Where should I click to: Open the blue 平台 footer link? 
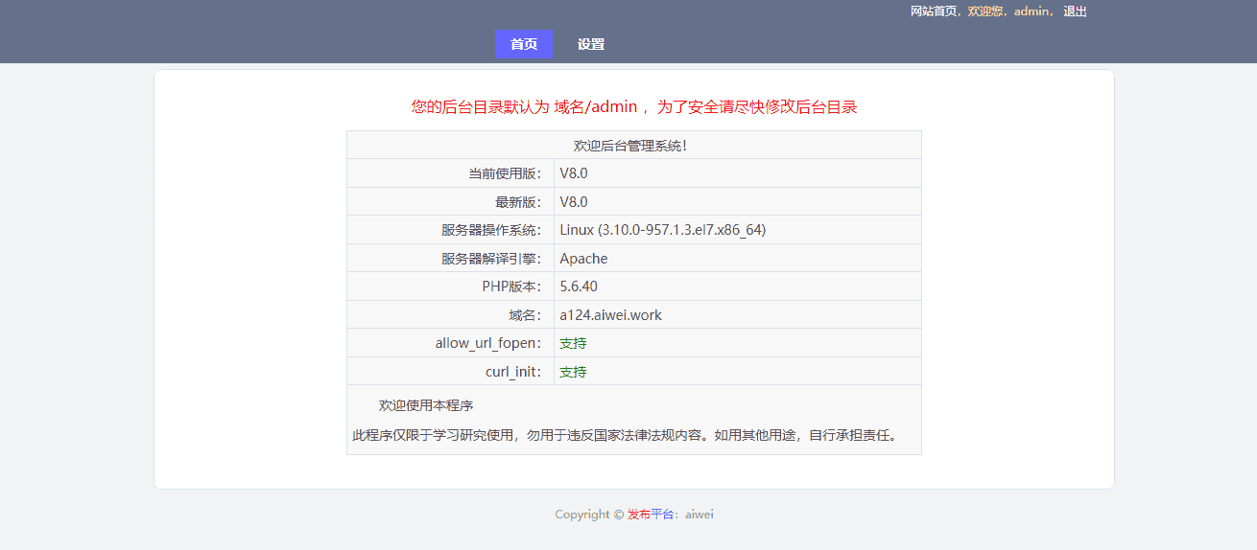coord(662,515)
